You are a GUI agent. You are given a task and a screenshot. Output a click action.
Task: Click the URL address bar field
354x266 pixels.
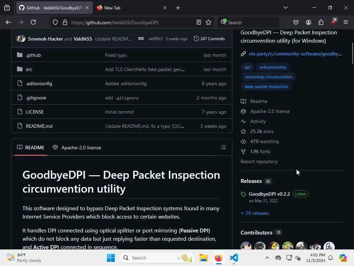click(x=132, y=22)
